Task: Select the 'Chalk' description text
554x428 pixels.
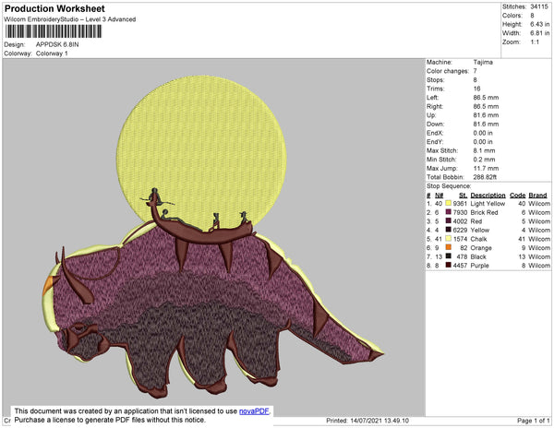Action: click(x=478, y=239)
